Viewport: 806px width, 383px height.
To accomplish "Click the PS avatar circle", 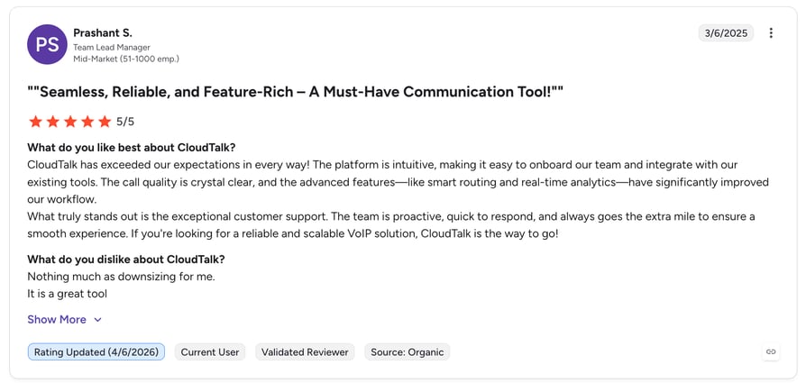I will pos(47,44).
